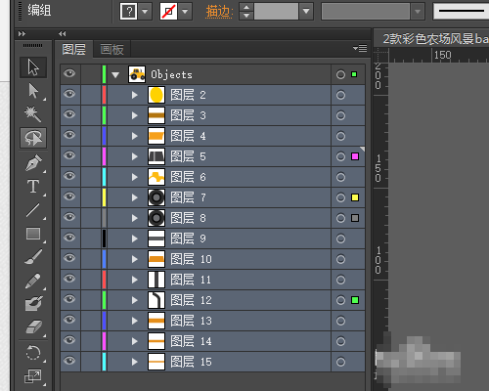Screen dimensions: 489x391
Task: Select the Blob Brush tool
Action: pyautogui.click(x=33, y=304)
